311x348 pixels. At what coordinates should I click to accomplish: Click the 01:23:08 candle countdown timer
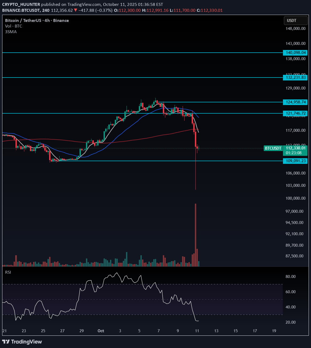(294, 153)
